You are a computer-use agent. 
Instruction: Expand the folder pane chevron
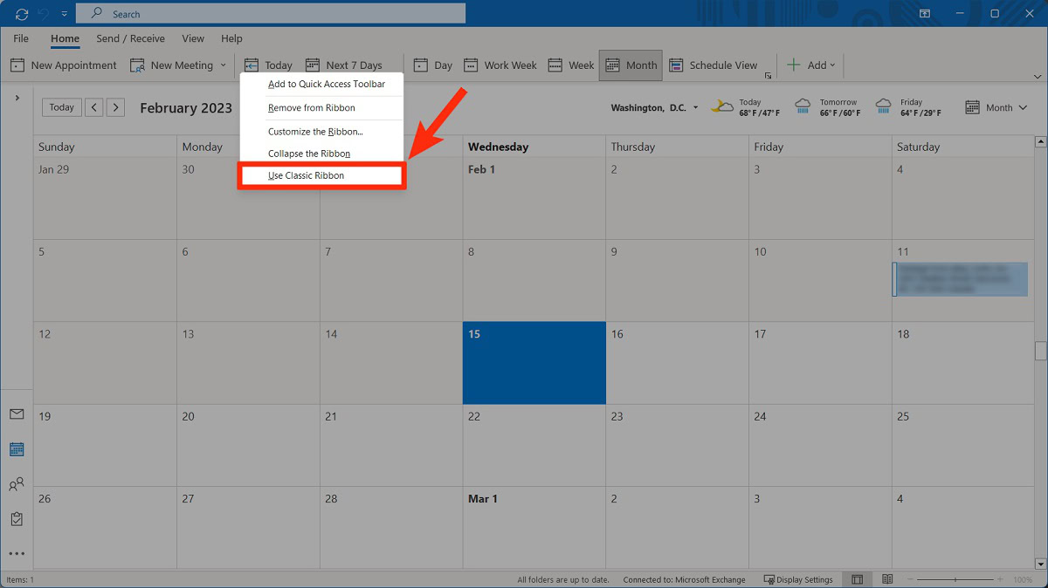[17, 98]
